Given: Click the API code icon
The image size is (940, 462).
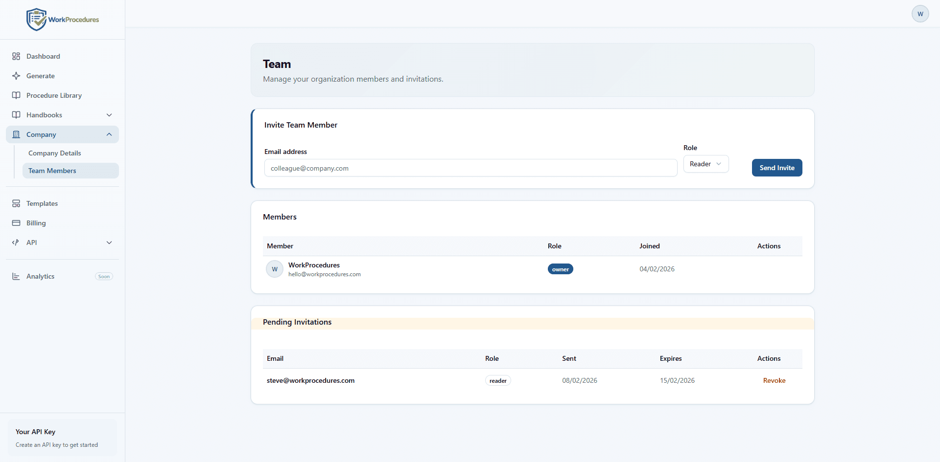Looking at the screenshot, I should pyautogui.click(x=16, y=242).
